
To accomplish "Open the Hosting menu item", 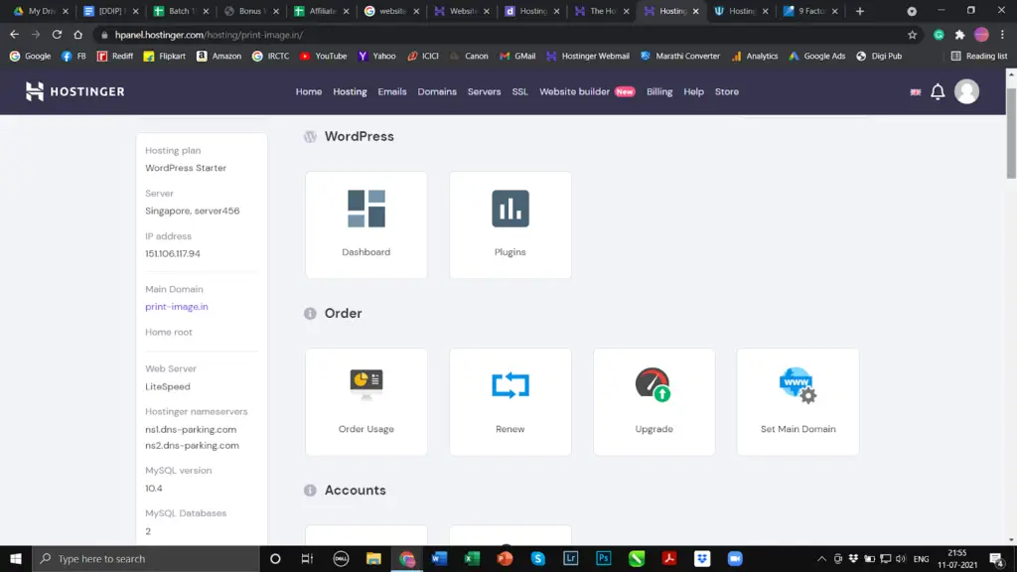I will (x=350, y=92).
